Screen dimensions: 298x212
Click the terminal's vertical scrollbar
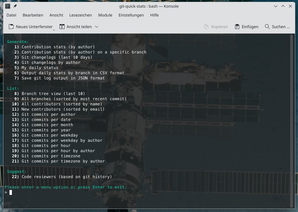(292, 121)
